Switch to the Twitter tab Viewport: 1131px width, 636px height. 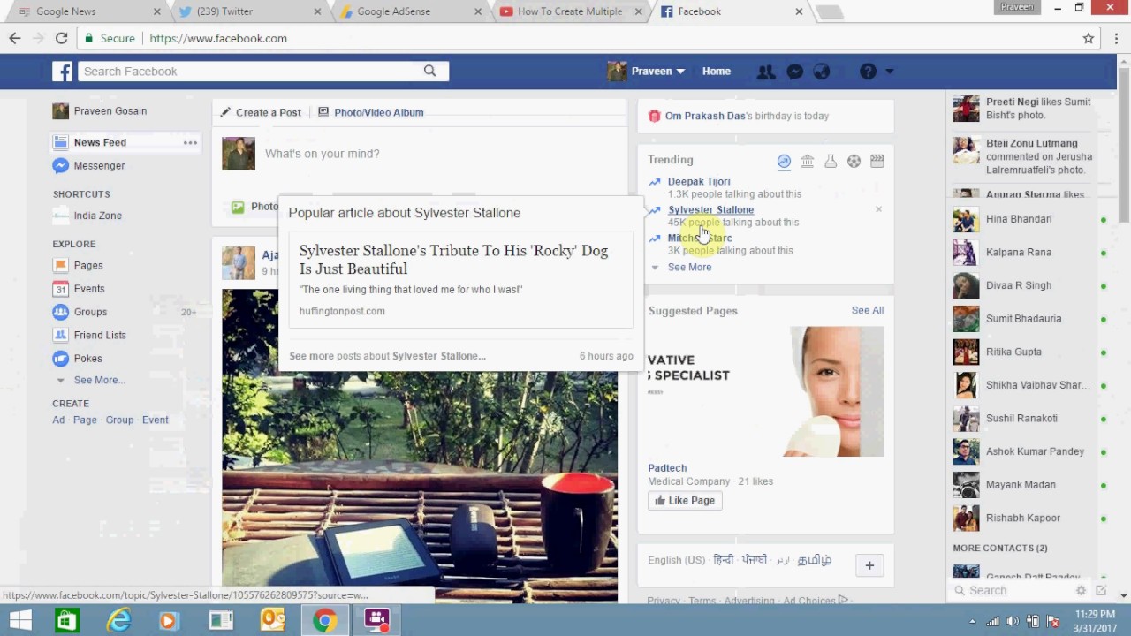(250, 11)
